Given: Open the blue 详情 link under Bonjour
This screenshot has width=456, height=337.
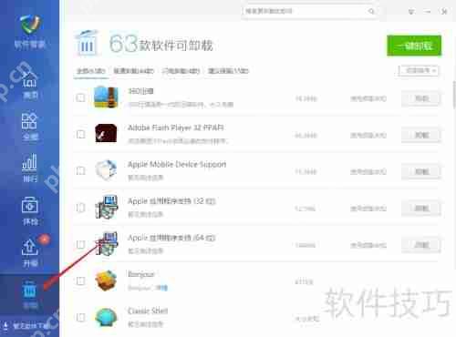Looking at the screenshot, I should [161, 287].
